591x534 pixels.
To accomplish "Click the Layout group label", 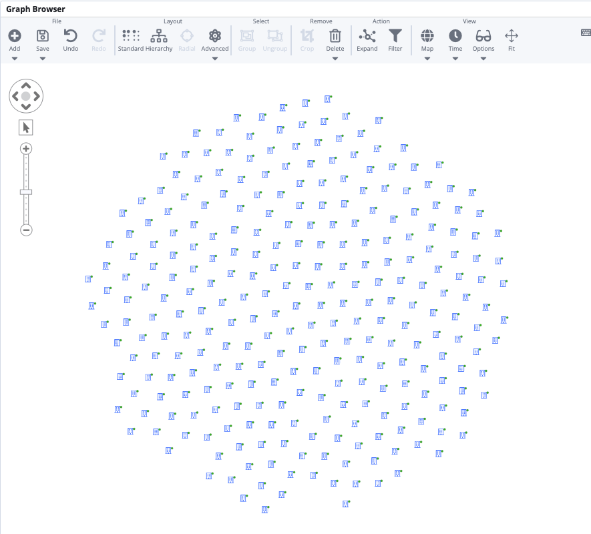I will (x=172, y=21).
